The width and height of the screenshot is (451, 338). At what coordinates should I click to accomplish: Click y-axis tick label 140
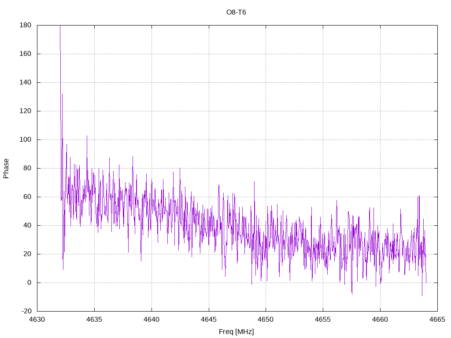25,82
